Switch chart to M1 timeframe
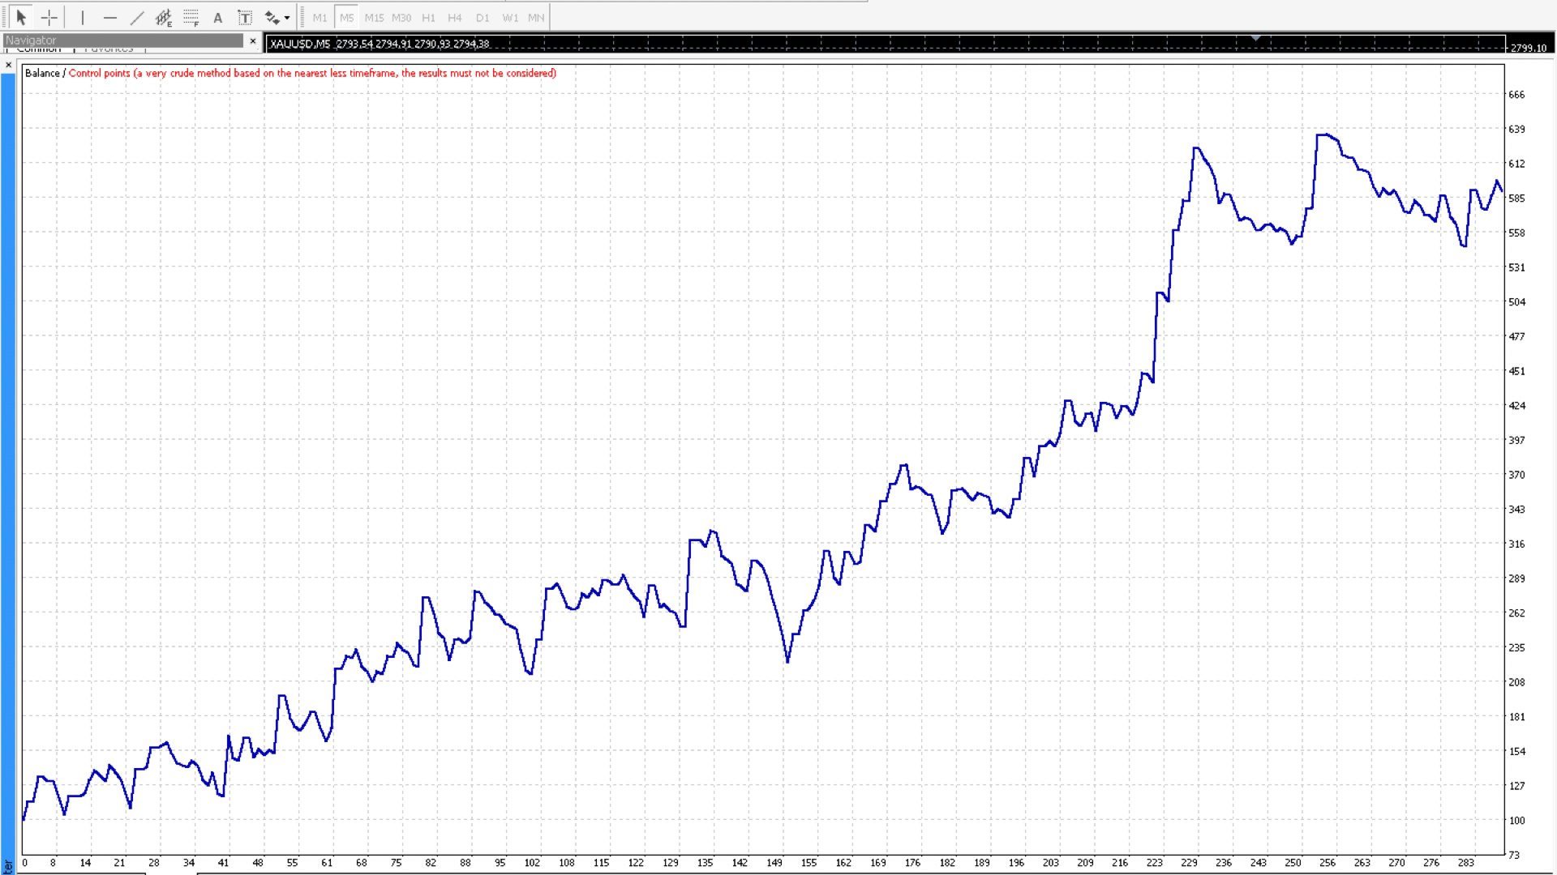The height and width of the screenshot is (875, 1557). coord(320,17)
